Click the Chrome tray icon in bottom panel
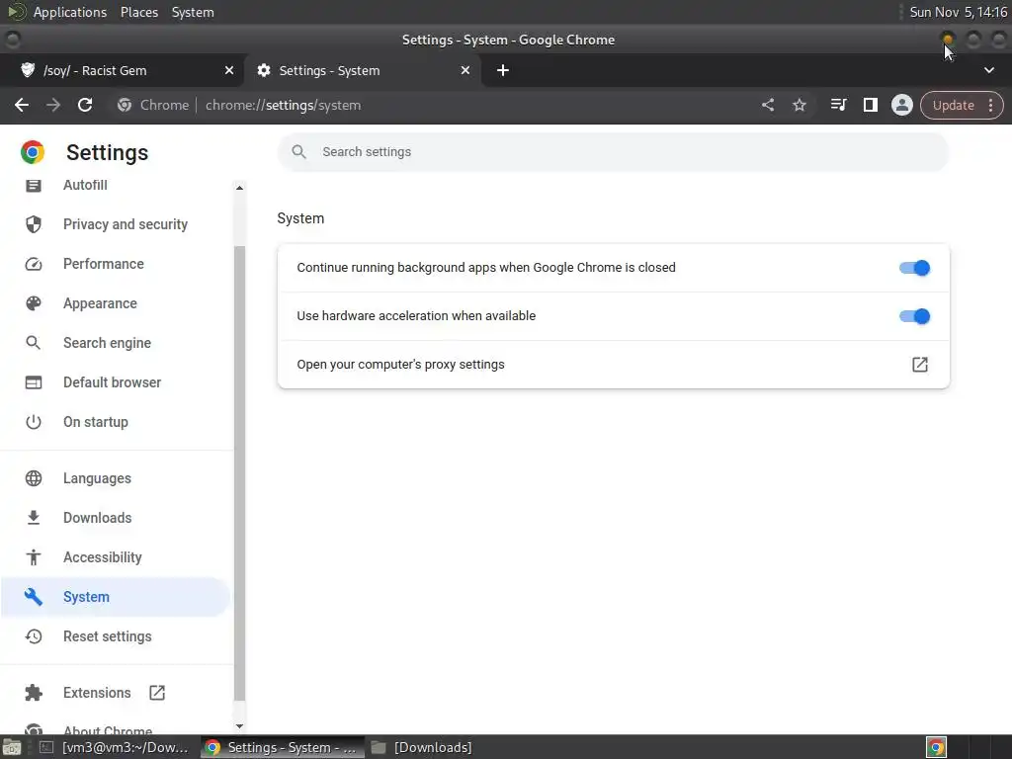1012x759 pixels. click(937, 747)
